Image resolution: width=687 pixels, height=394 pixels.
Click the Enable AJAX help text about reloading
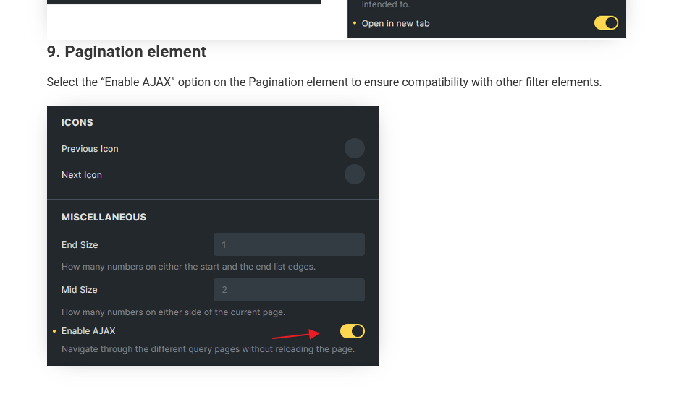pos(208,349)
